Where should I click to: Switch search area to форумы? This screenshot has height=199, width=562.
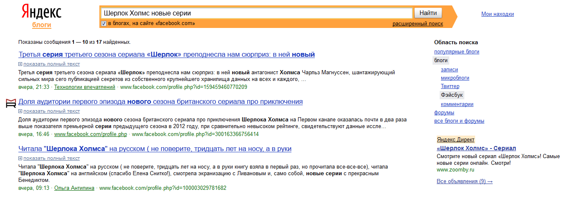444,113
